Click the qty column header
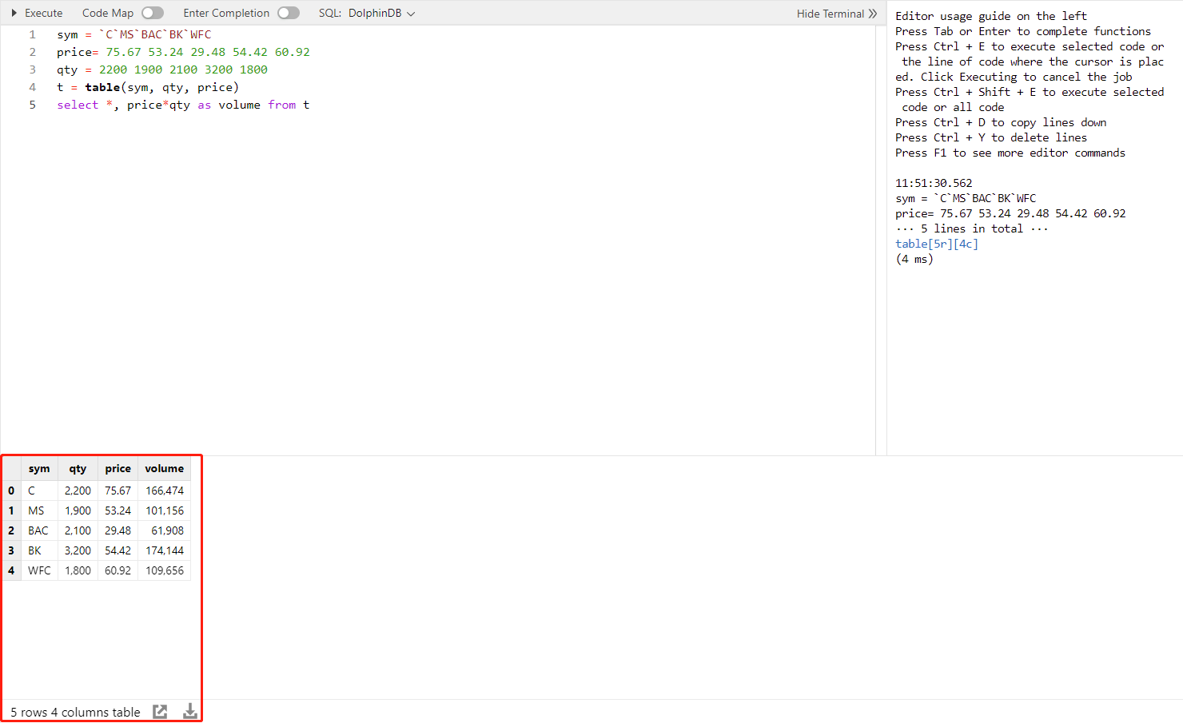 [78, 469]
